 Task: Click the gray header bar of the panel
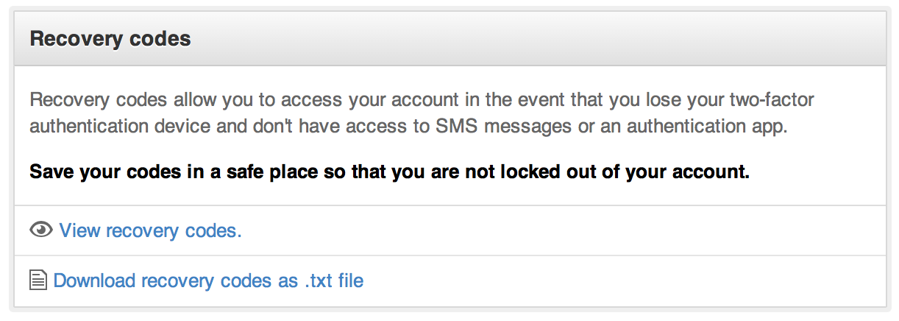pos(449,39)
